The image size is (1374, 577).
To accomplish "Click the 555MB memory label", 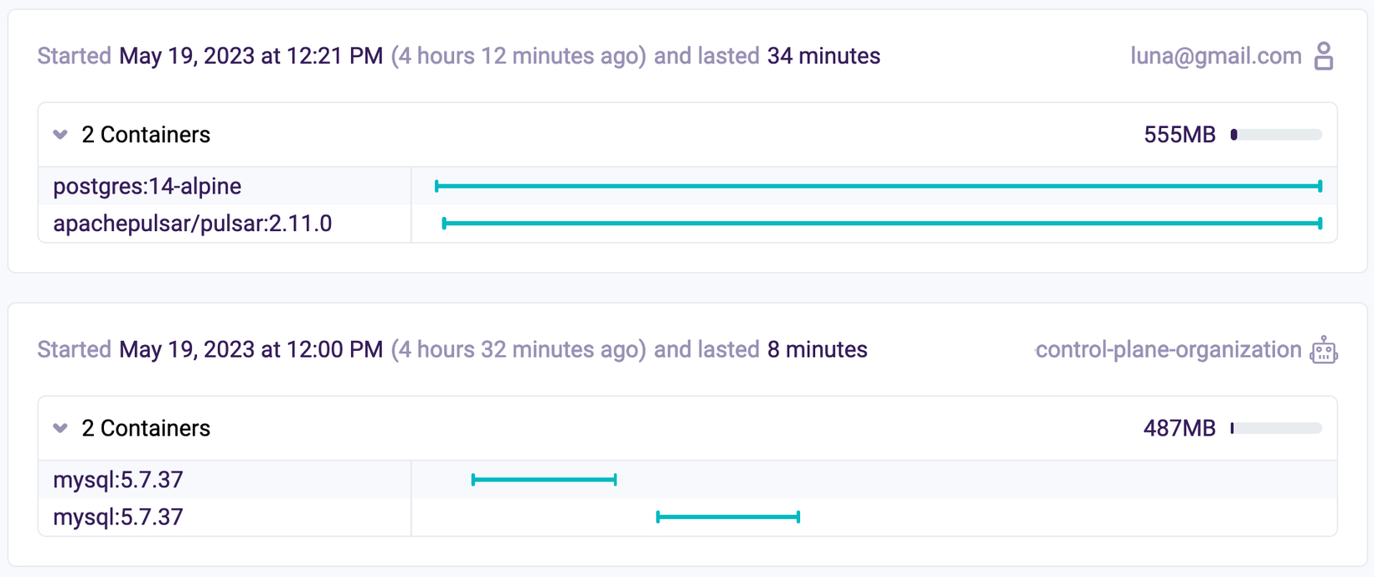I will 1180,135.
